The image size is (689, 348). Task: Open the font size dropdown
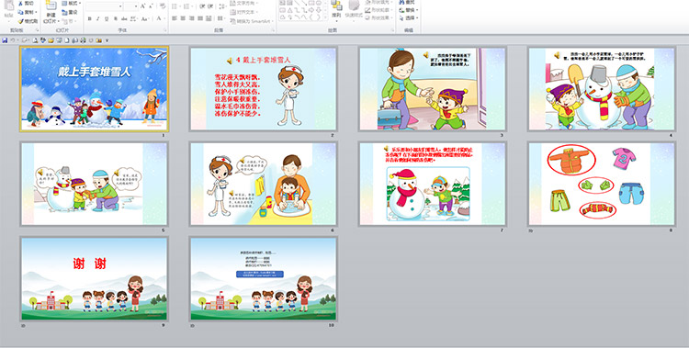click(131, 6)
